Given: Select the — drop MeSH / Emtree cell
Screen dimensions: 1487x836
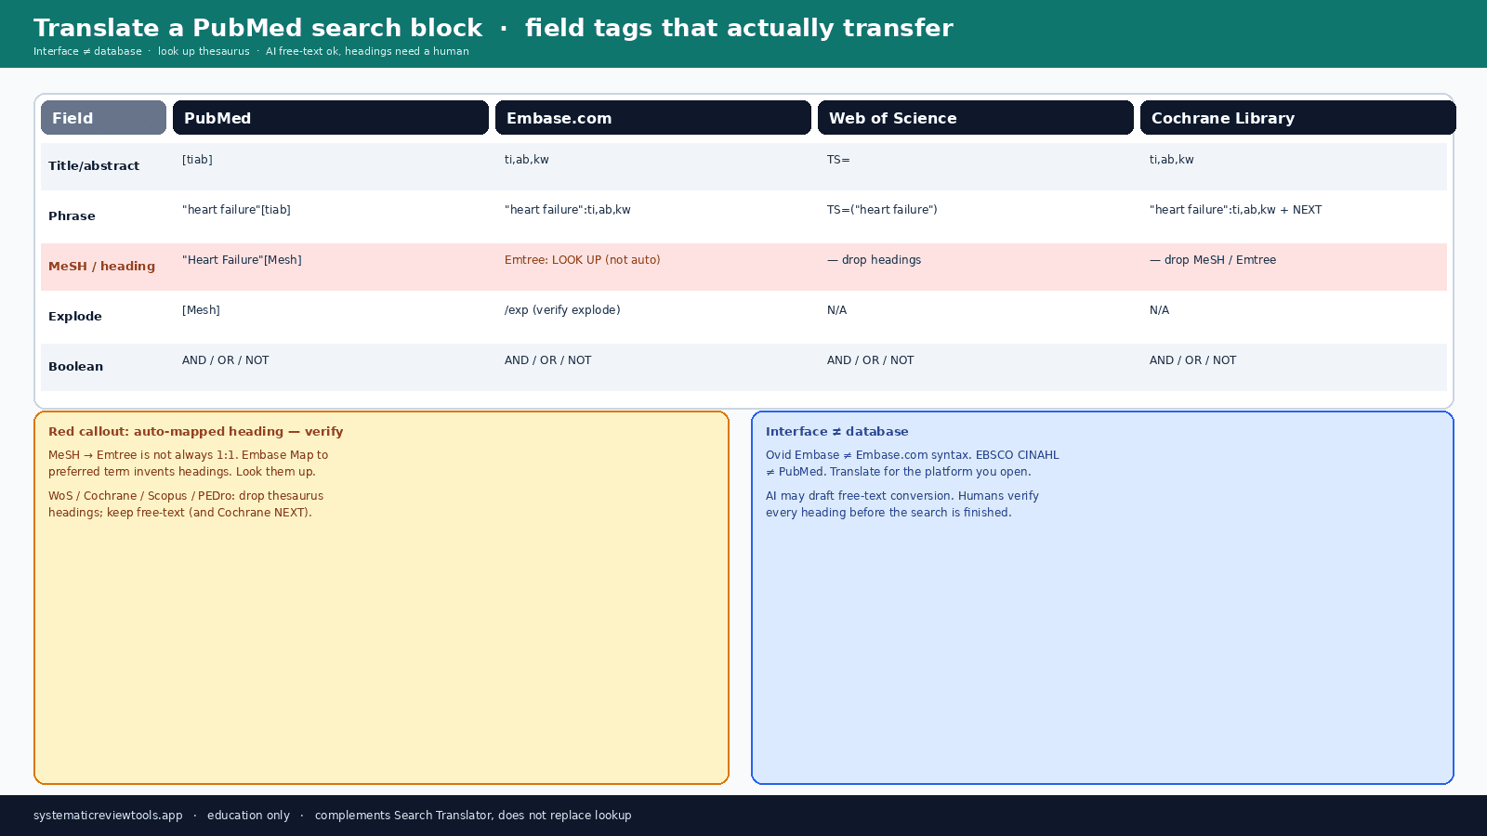Looking at the screenshot, I should point(1213,260).
